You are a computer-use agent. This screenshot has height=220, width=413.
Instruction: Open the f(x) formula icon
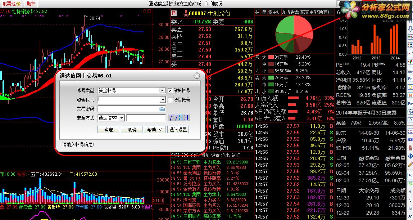pos(410,112)
